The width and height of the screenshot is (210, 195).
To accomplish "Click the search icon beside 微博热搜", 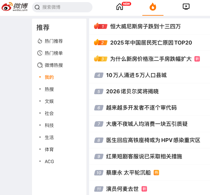I will [x=40, y=65].
